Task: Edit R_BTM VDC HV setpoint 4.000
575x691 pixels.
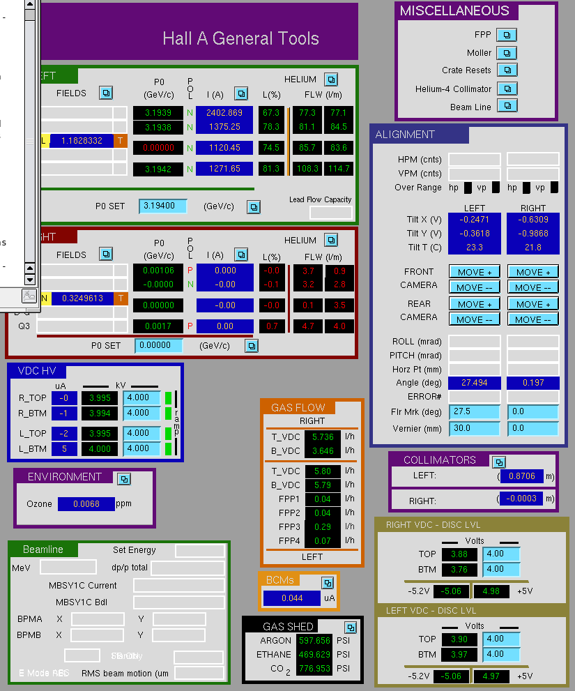Action: coord(141,413)
